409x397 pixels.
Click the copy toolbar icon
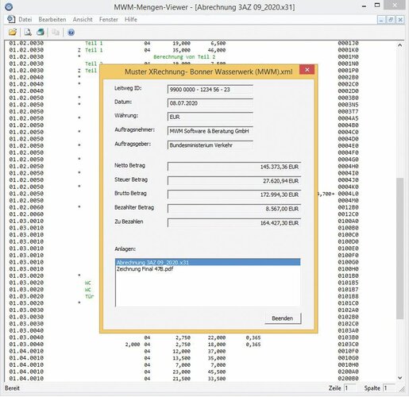pos(56,33)
